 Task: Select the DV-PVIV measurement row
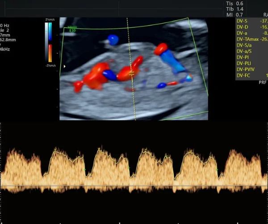tap(252, 69)
